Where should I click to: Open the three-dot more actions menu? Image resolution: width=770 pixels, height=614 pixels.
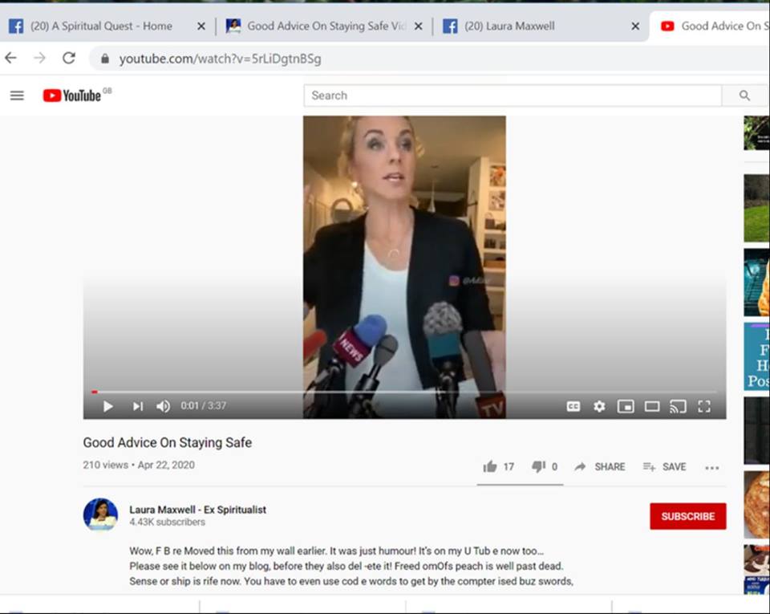tap(711, 467)
